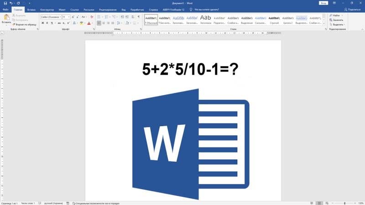Screen dimensions: 365x205
Task: Open font size dropdown showing 11
Action: 66,17
